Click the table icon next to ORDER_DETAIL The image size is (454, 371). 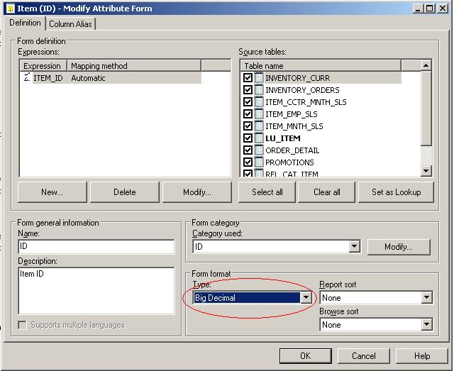point(259,150)
